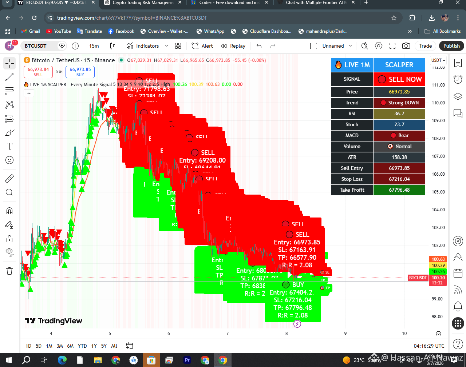Screen dimensions: 466x367
Task: Open the quick search icon
Action: tap(364, 46)
